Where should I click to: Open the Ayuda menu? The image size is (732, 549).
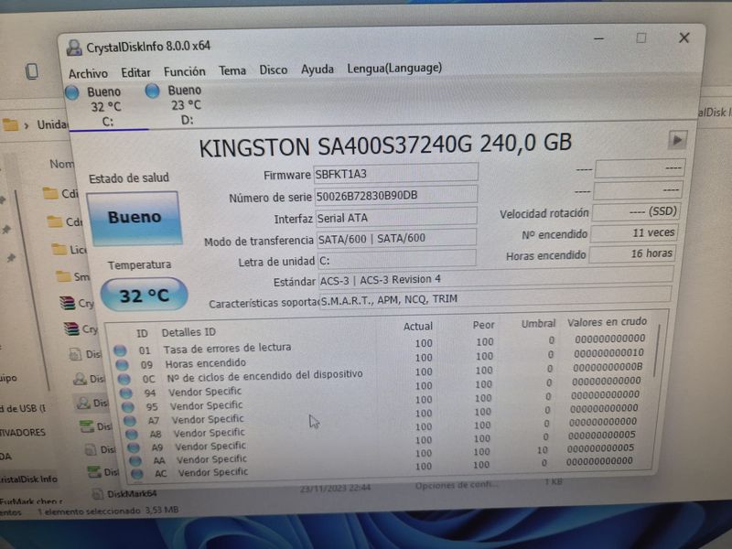[x=317, y=70]
